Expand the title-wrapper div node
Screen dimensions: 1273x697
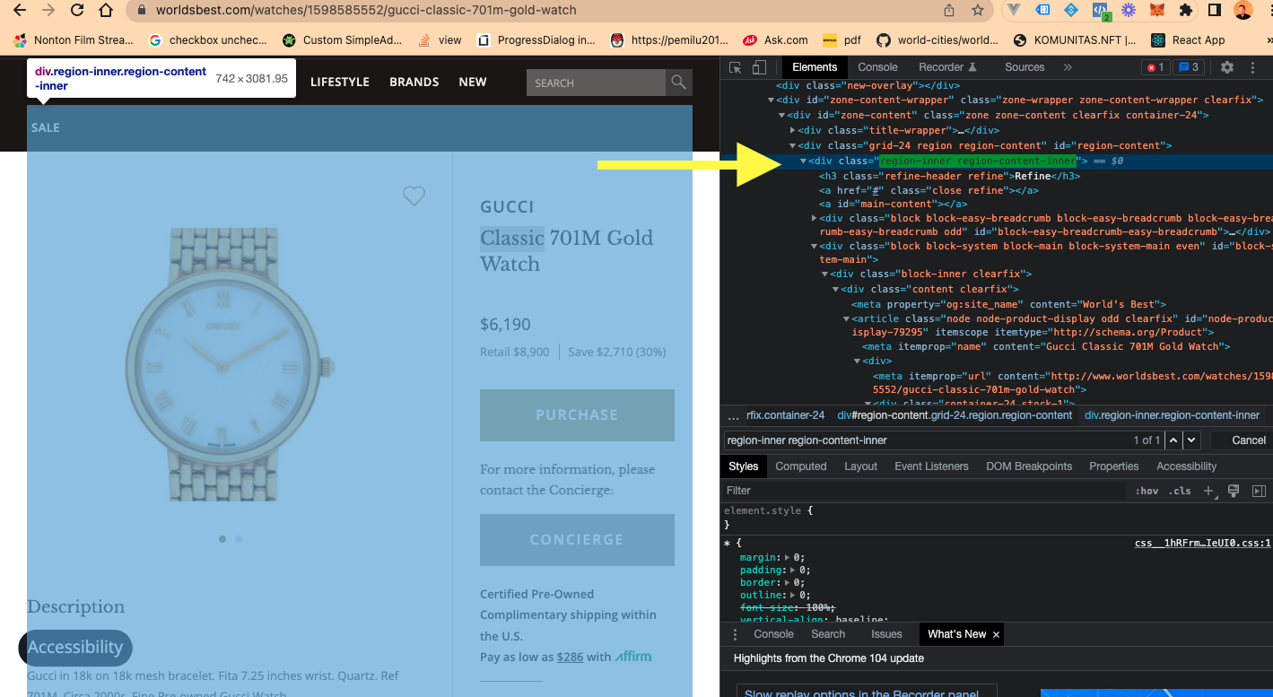tap(792, 130)
